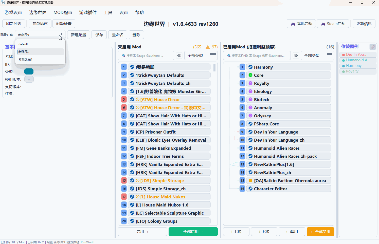Screen dimensions: 379x244
Task: Toggle the eye icon beside the left search box
Action: [x=179, y=55]
